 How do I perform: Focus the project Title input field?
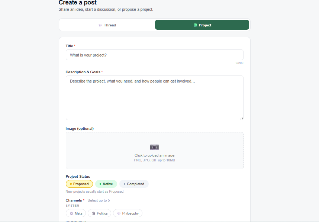(x=154, y=55)
